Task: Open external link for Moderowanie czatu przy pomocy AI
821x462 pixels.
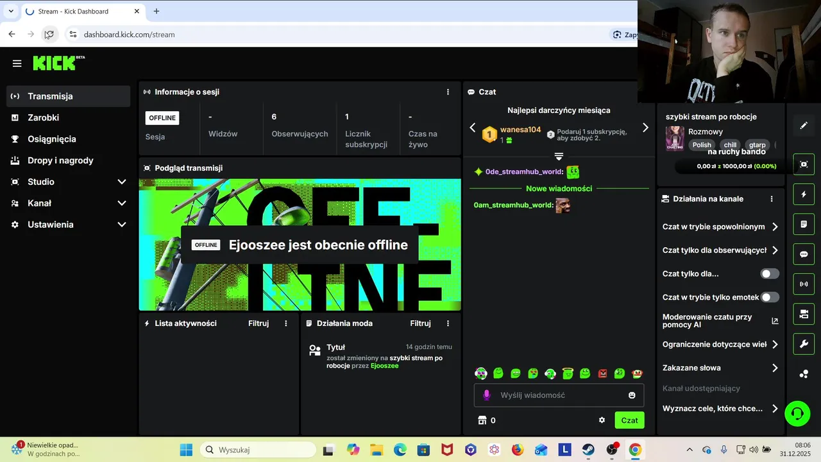Action: (775, 321)
